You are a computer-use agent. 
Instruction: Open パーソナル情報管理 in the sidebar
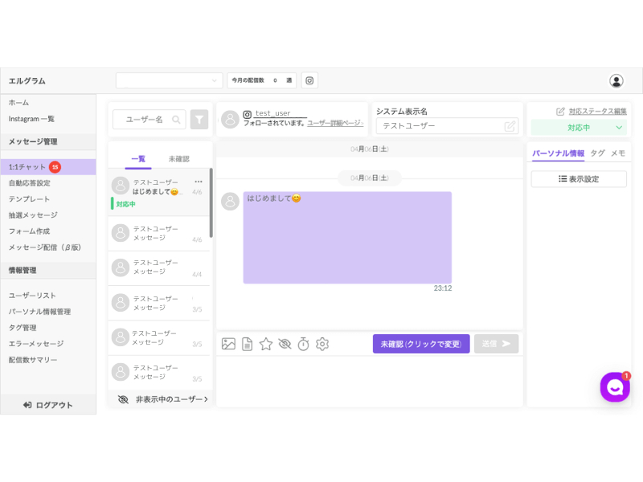39,312
